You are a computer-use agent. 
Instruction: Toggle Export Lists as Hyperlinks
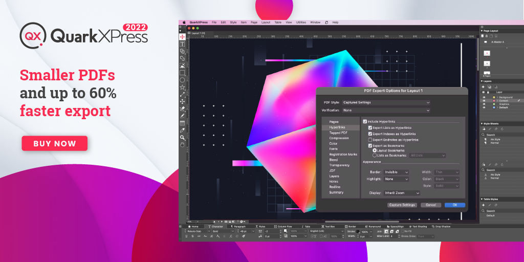tap(370, 127)
